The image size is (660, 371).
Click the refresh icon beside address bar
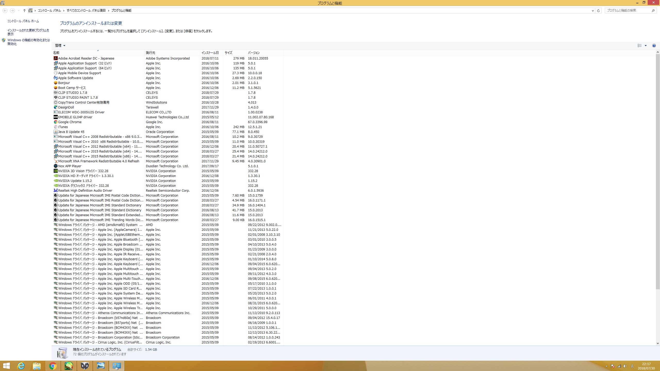pyautogui.click(x=598, y=11)
